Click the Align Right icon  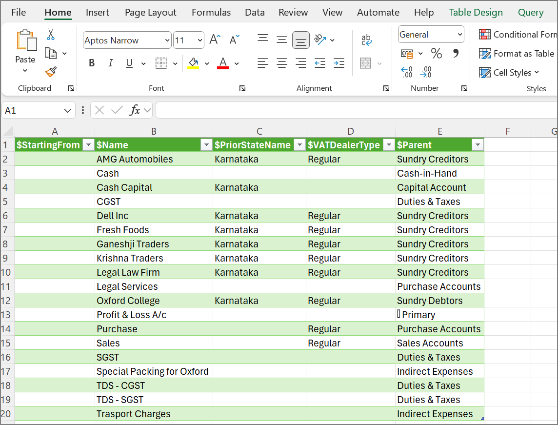point(301,63)
